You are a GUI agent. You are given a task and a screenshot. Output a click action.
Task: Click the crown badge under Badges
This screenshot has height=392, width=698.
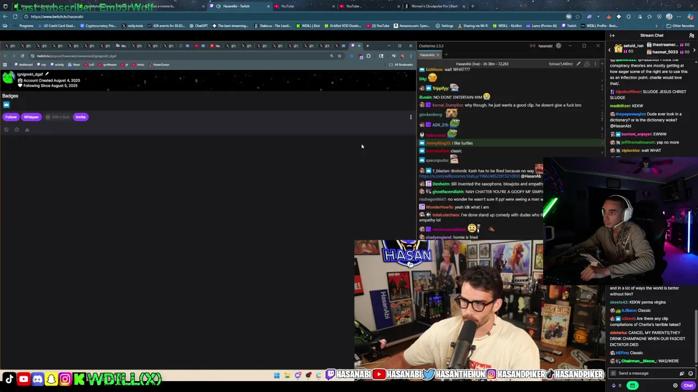[6, 105]
